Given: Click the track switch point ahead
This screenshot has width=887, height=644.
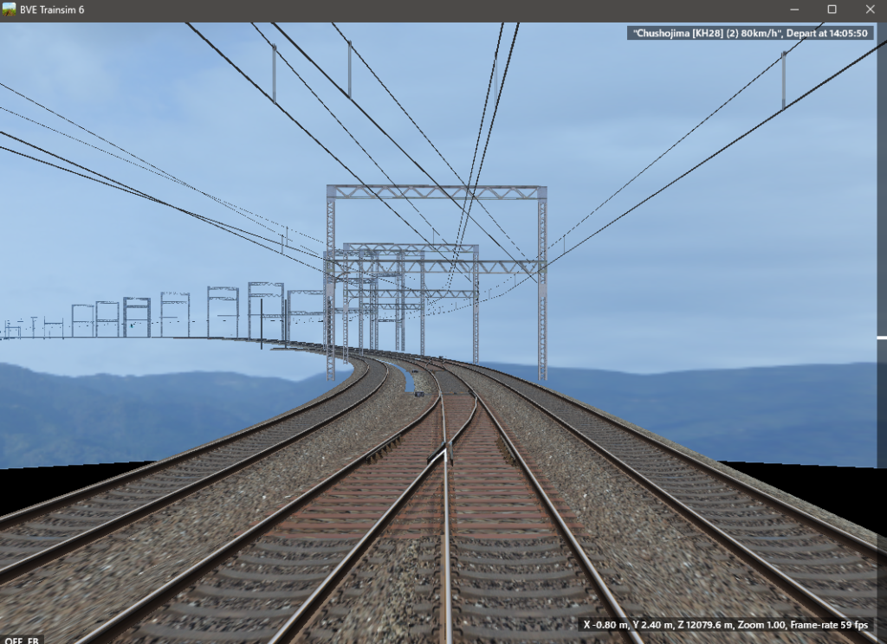Looking at the screenshot, I should click(x=447, y=451).
